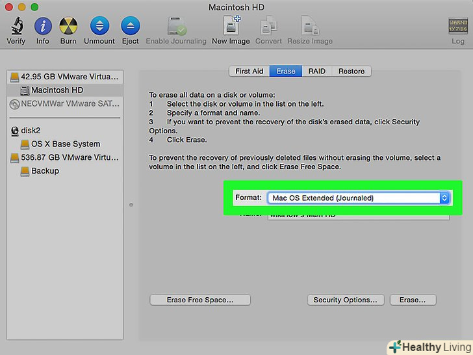The image size is (473, 355).
Task: Select disk2 in the sidebar
Action: [x=65, y=131]
